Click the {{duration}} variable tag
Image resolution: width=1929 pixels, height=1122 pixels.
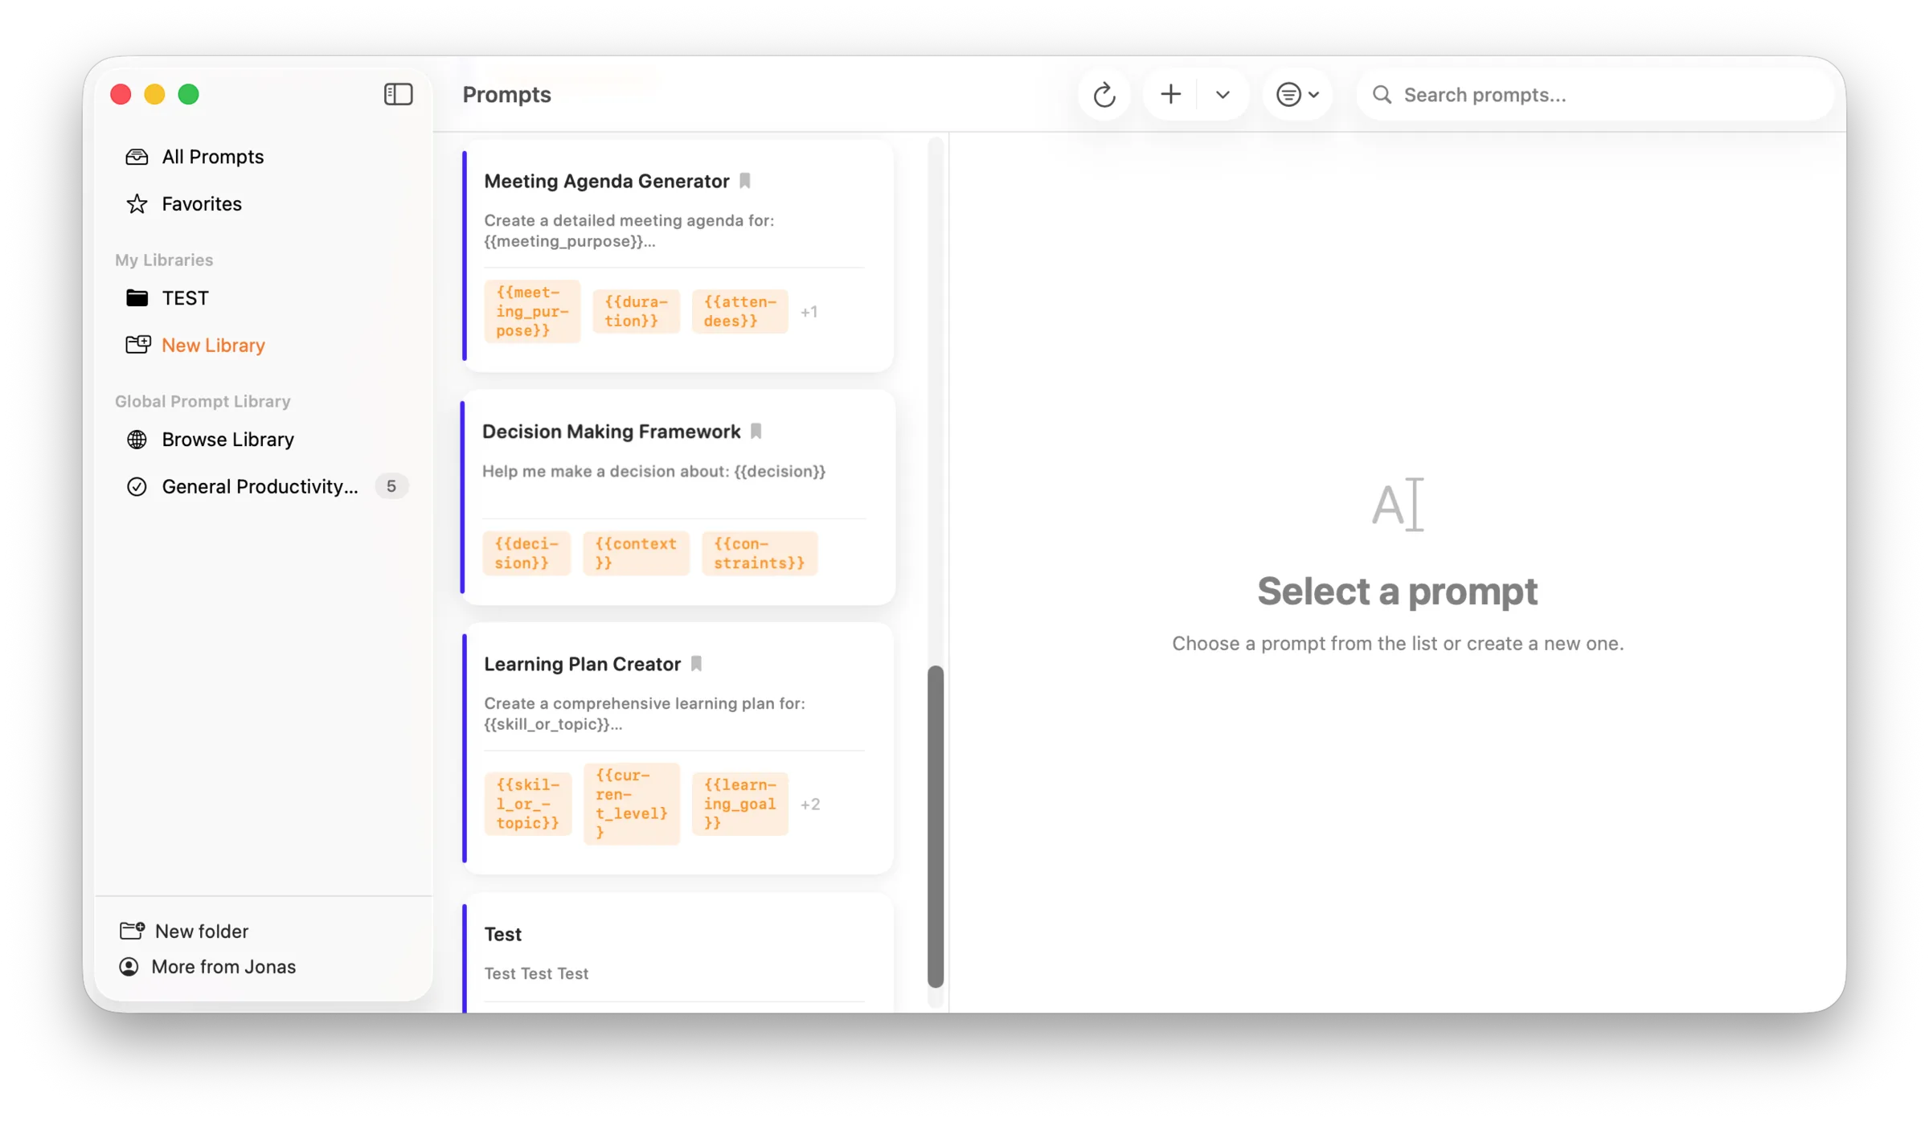636,311
